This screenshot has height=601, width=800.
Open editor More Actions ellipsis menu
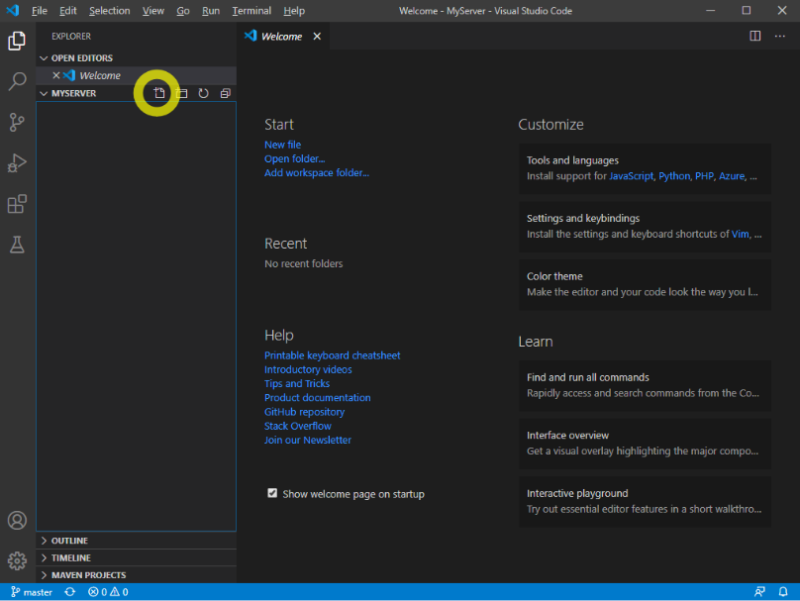coord(779,36)
